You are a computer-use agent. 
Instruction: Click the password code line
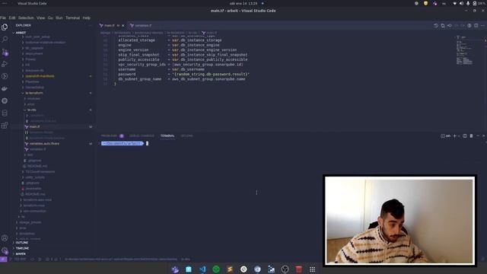pos(183,75)
